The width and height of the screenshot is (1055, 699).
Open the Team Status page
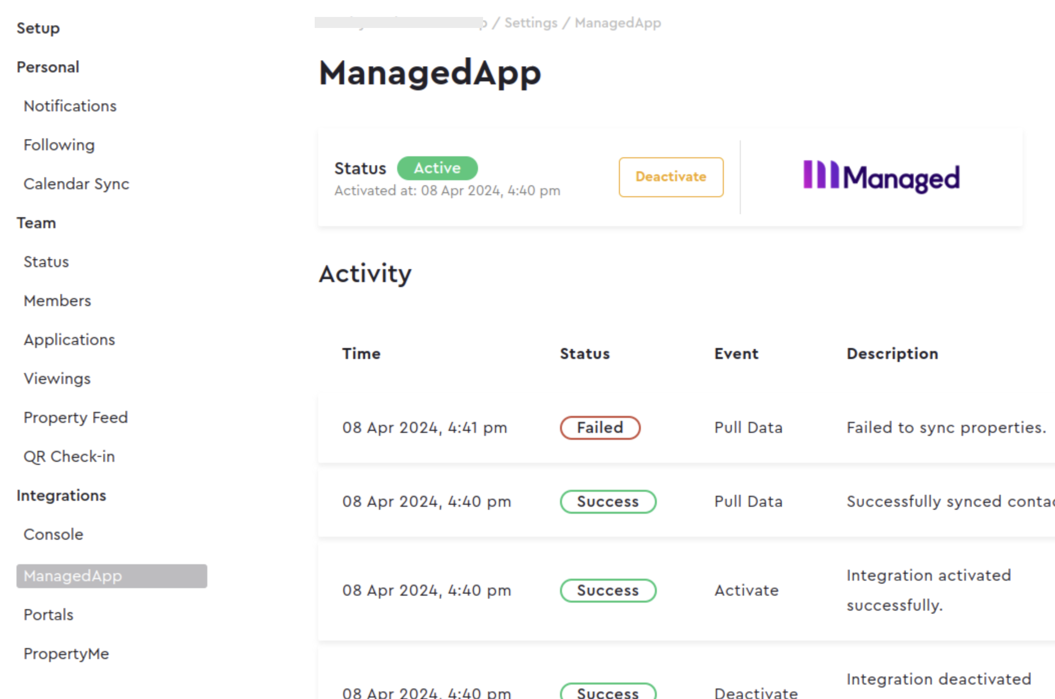pyautogui.click(x=46, y=262)
